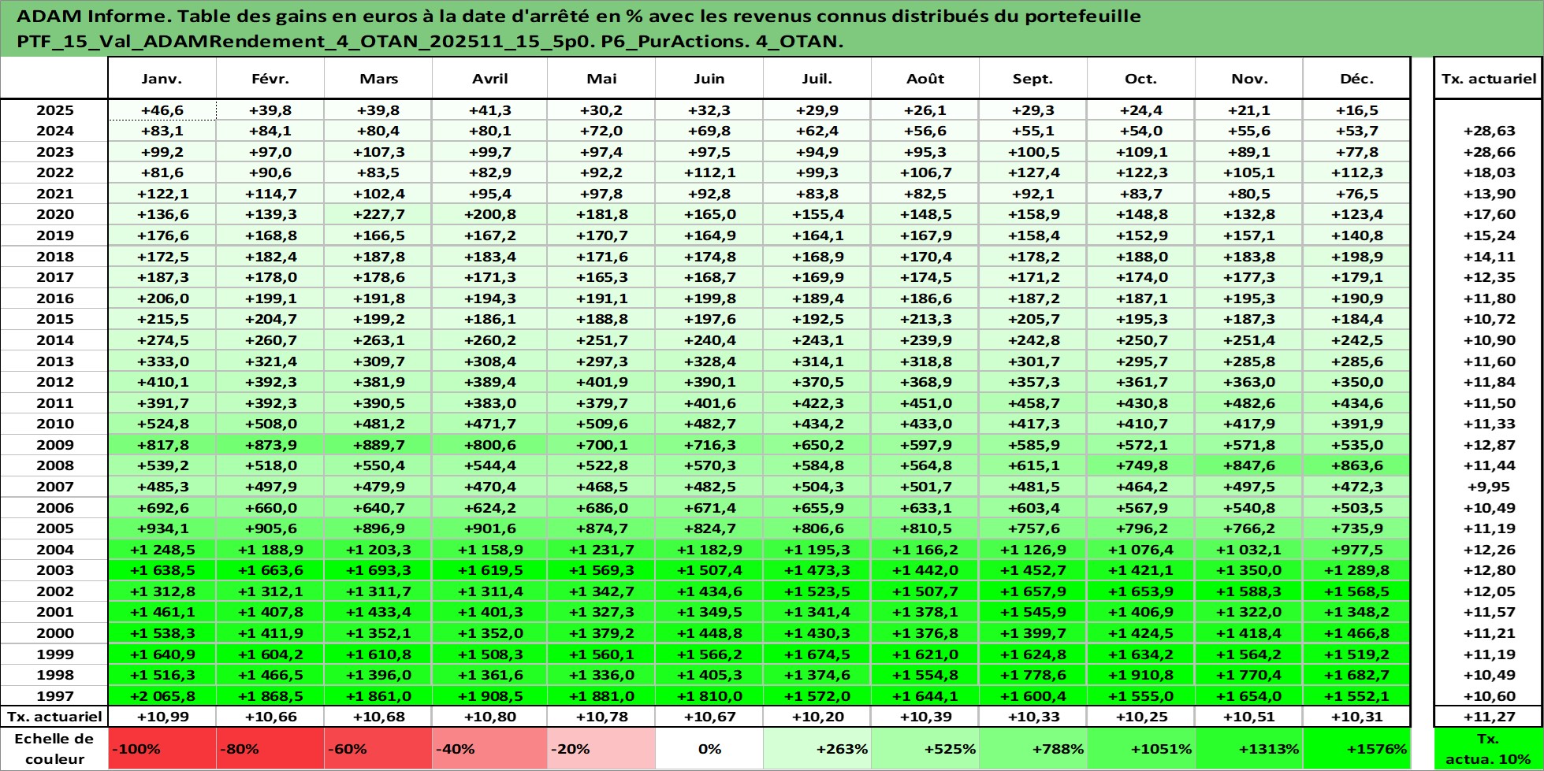The height and width of the screenshot is (771, 1544).
Task: Select the +16,5 cell for Déc. 2025
Action: (1356, 110)
